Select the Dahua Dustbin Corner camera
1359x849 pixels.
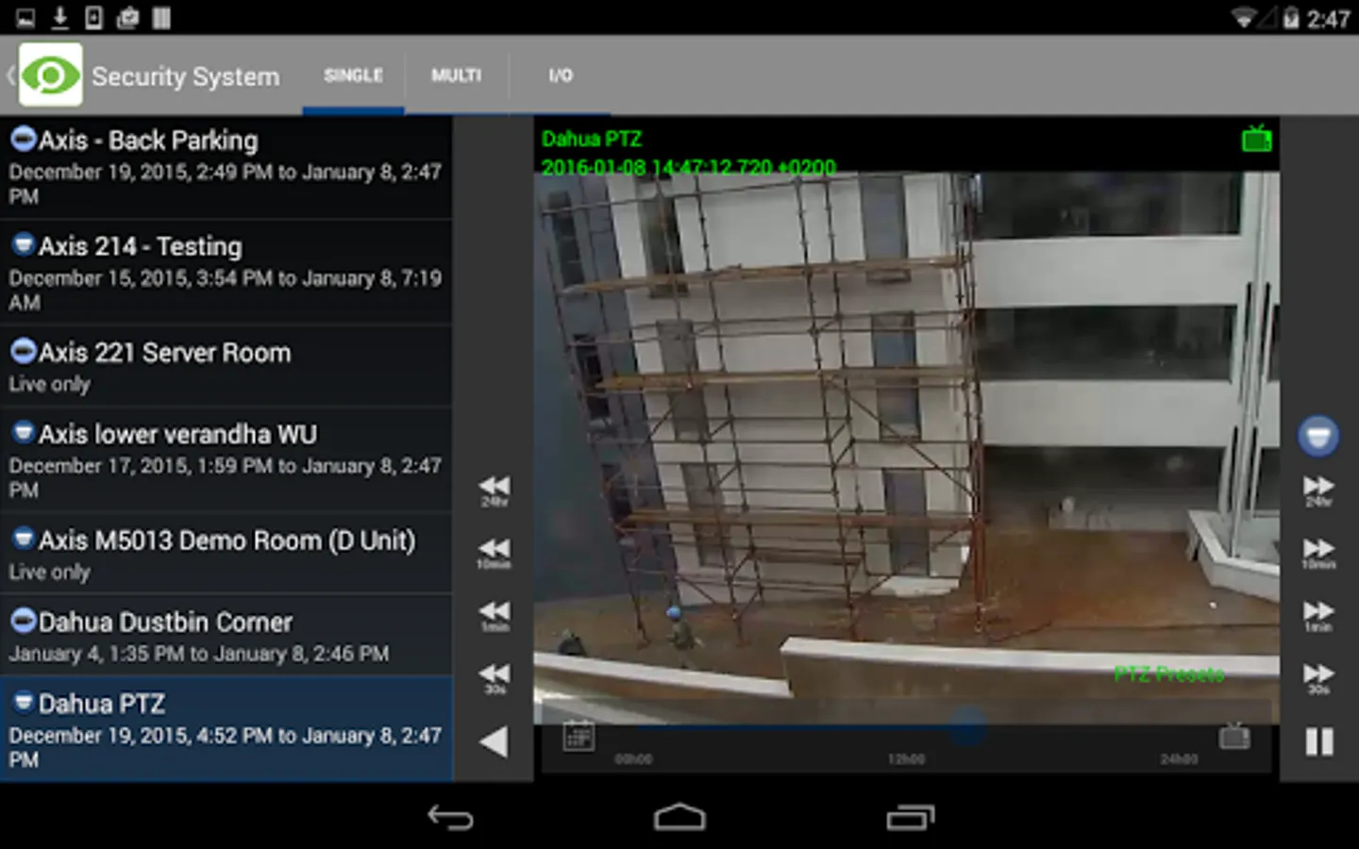(226, 635)
